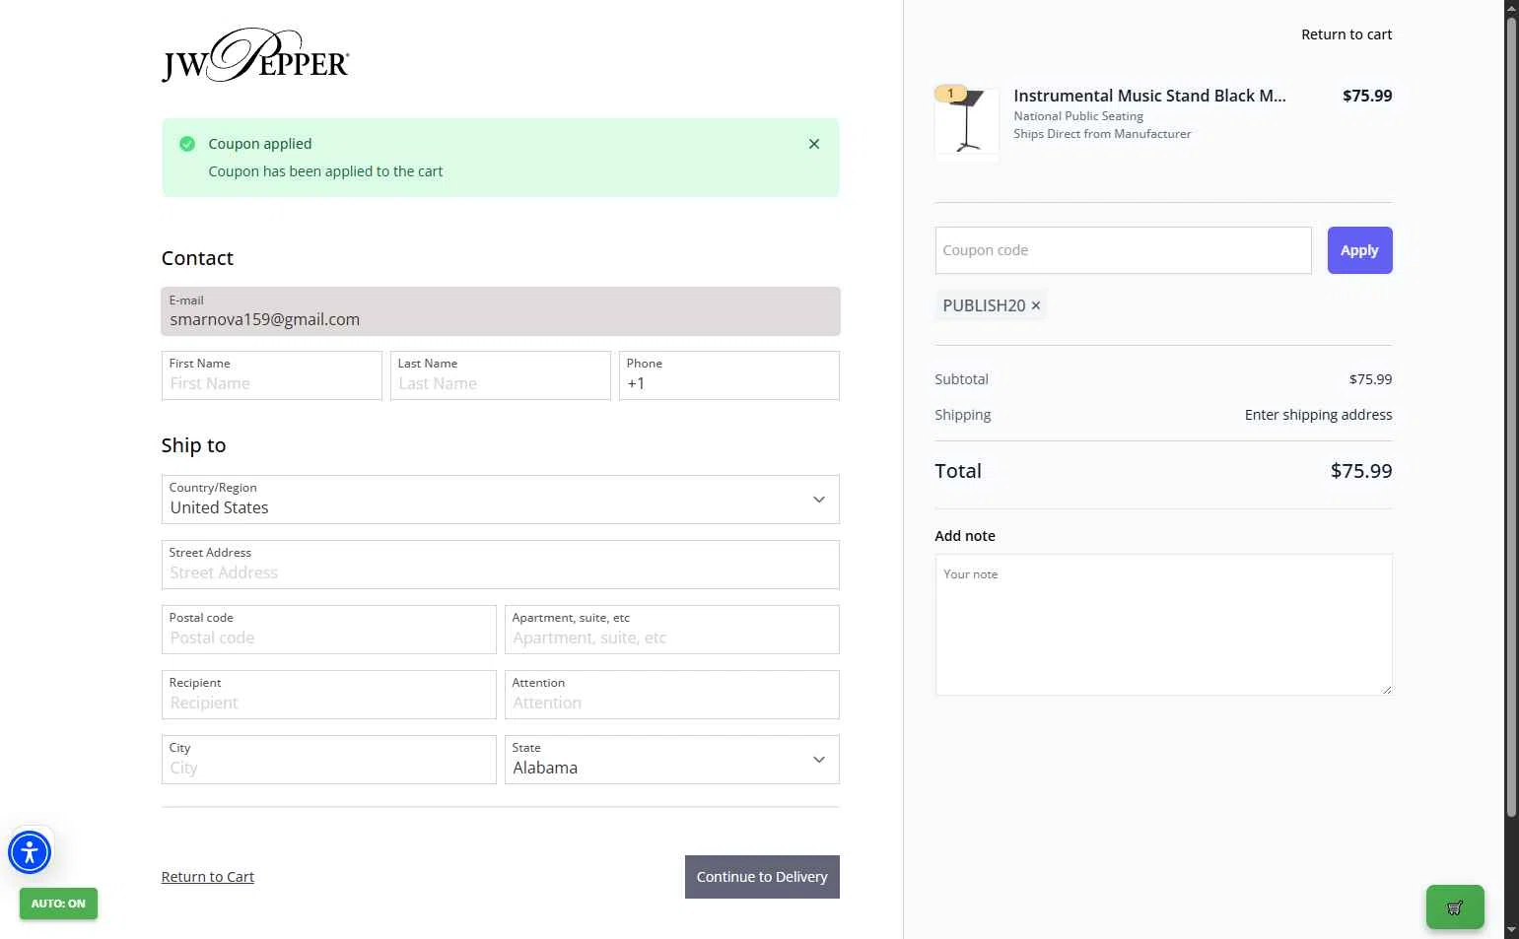
Task: Focus the Coupon code field
Action: pyautogui.click(x=1123, y=250)
